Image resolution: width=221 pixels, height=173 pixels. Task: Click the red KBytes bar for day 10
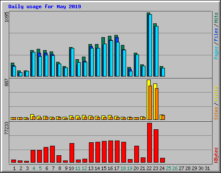(x=72, y=153)
